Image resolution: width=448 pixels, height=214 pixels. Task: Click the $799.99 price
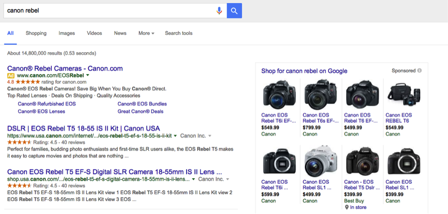click(312, 127)
